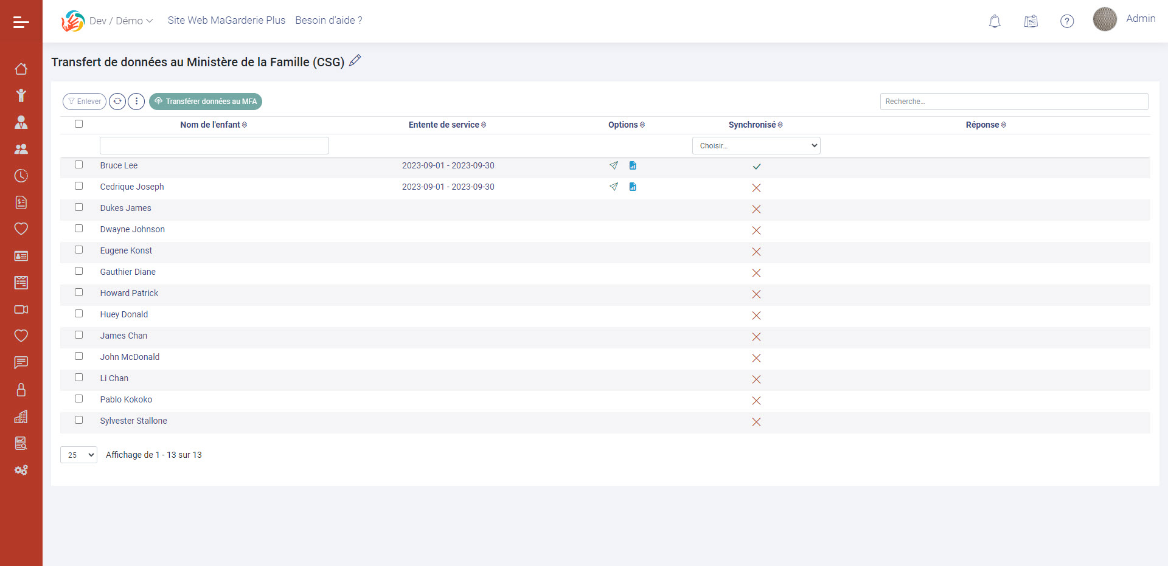The image size is (1168, 566).
Task: Toggle the hamburger menu icon
Action: (21, 22)
